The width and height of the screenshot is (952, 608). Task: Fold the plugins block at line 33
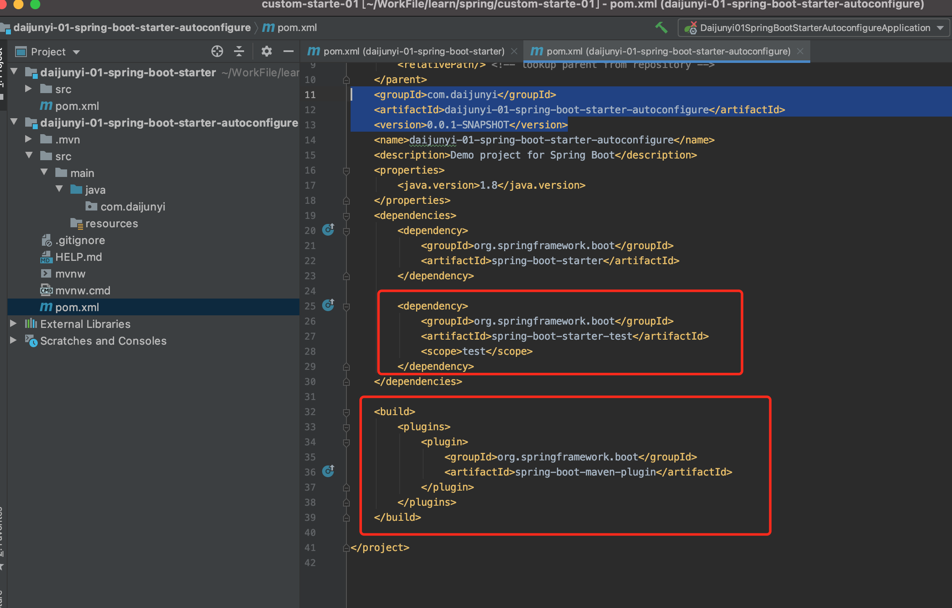pyautogui.click(x=346, y=427)
